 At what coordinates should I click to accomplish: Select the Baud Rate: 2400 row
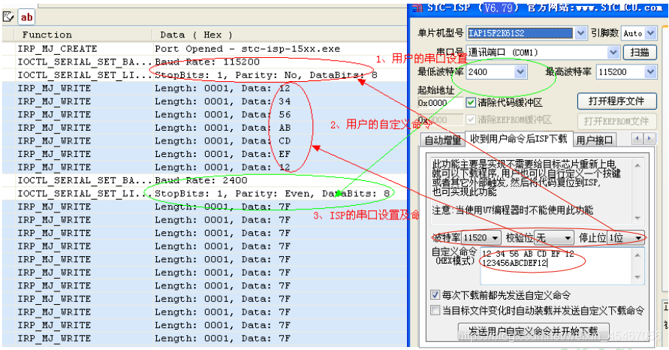[x=205, y=180]
